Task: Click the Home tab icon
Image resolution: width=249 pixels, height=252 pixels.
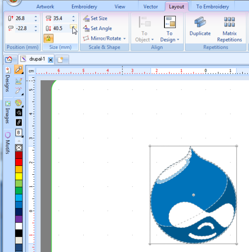Action: coord(9,60)
